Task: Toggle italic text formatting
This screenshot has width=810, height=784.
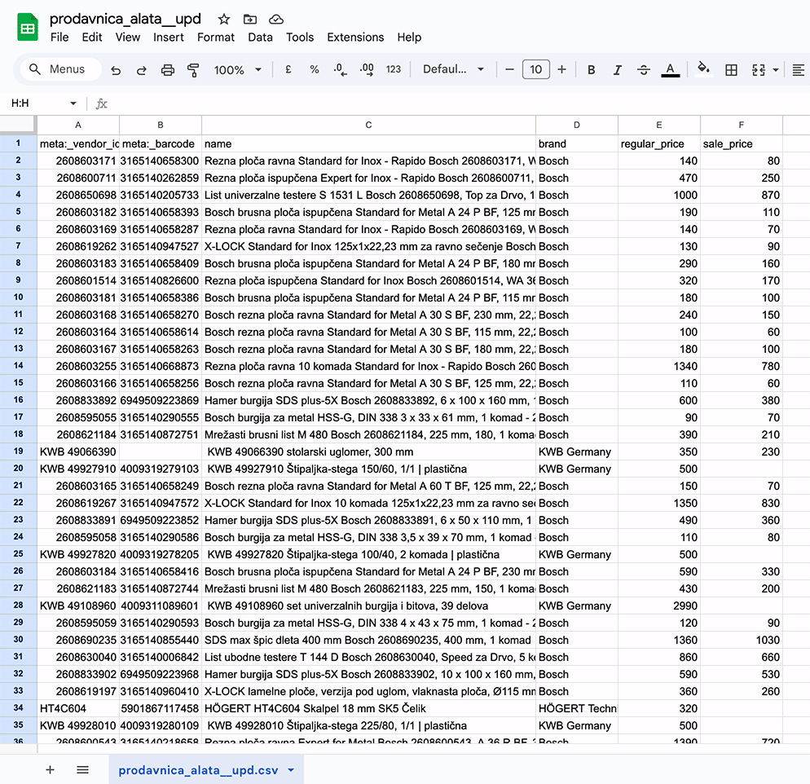Action: (x=617, y=70)
